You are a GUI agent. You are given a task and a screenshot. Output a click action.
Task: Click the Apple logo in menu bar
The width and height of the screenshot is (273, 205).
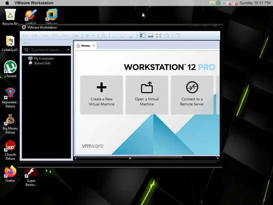pos(7,3)
